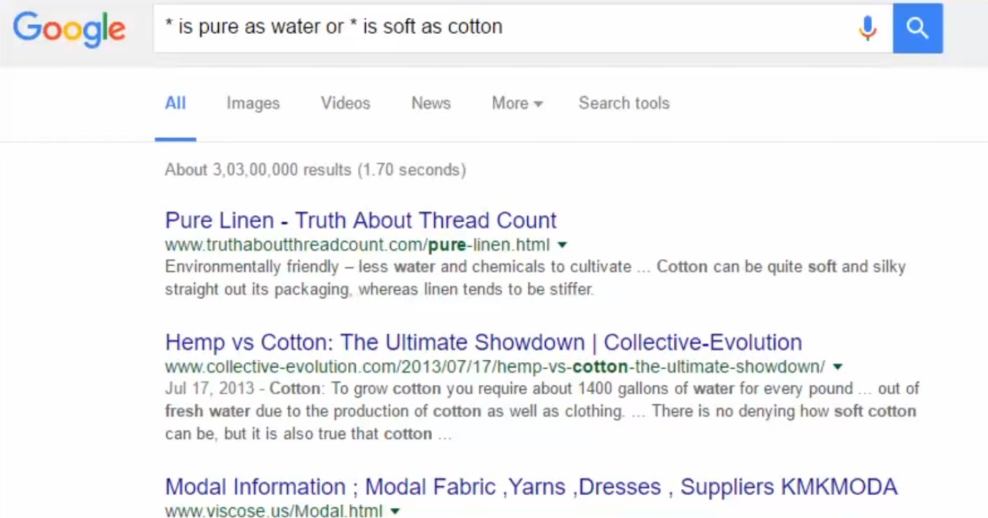Expand arrow next to truthaboutthreadcount URL
This screenshot has height=518, width=988.
click(562, 245)
